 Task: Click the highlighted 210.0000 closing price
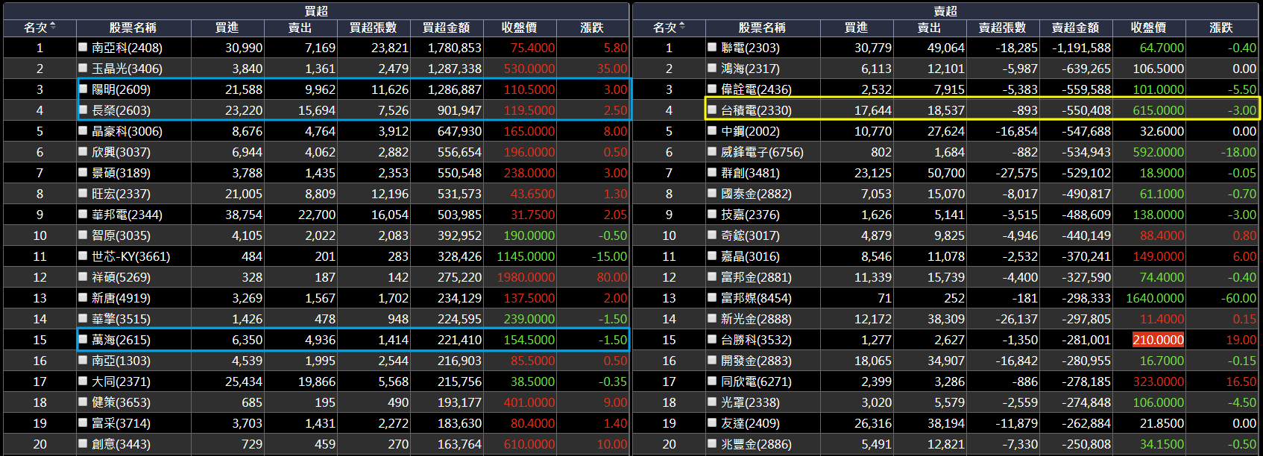(x=1158, y=340)
